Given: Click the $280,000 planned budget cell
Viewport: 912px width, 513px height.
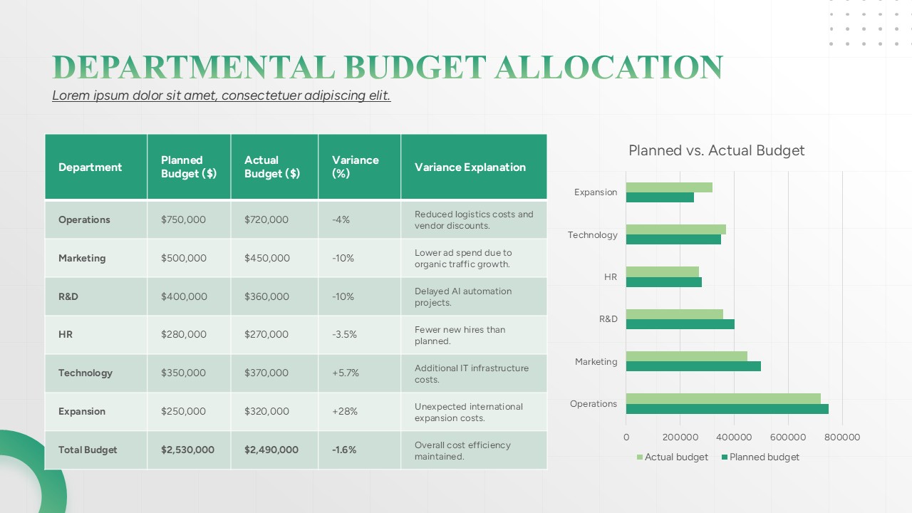Looking at the screenshot, I should coord(189,335).
